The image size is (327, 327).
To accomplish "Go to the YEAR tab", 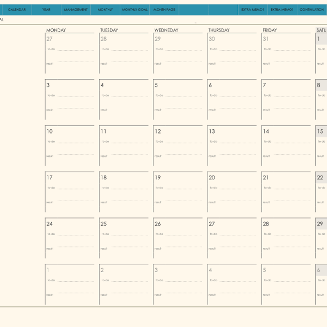I will (46, 10).
